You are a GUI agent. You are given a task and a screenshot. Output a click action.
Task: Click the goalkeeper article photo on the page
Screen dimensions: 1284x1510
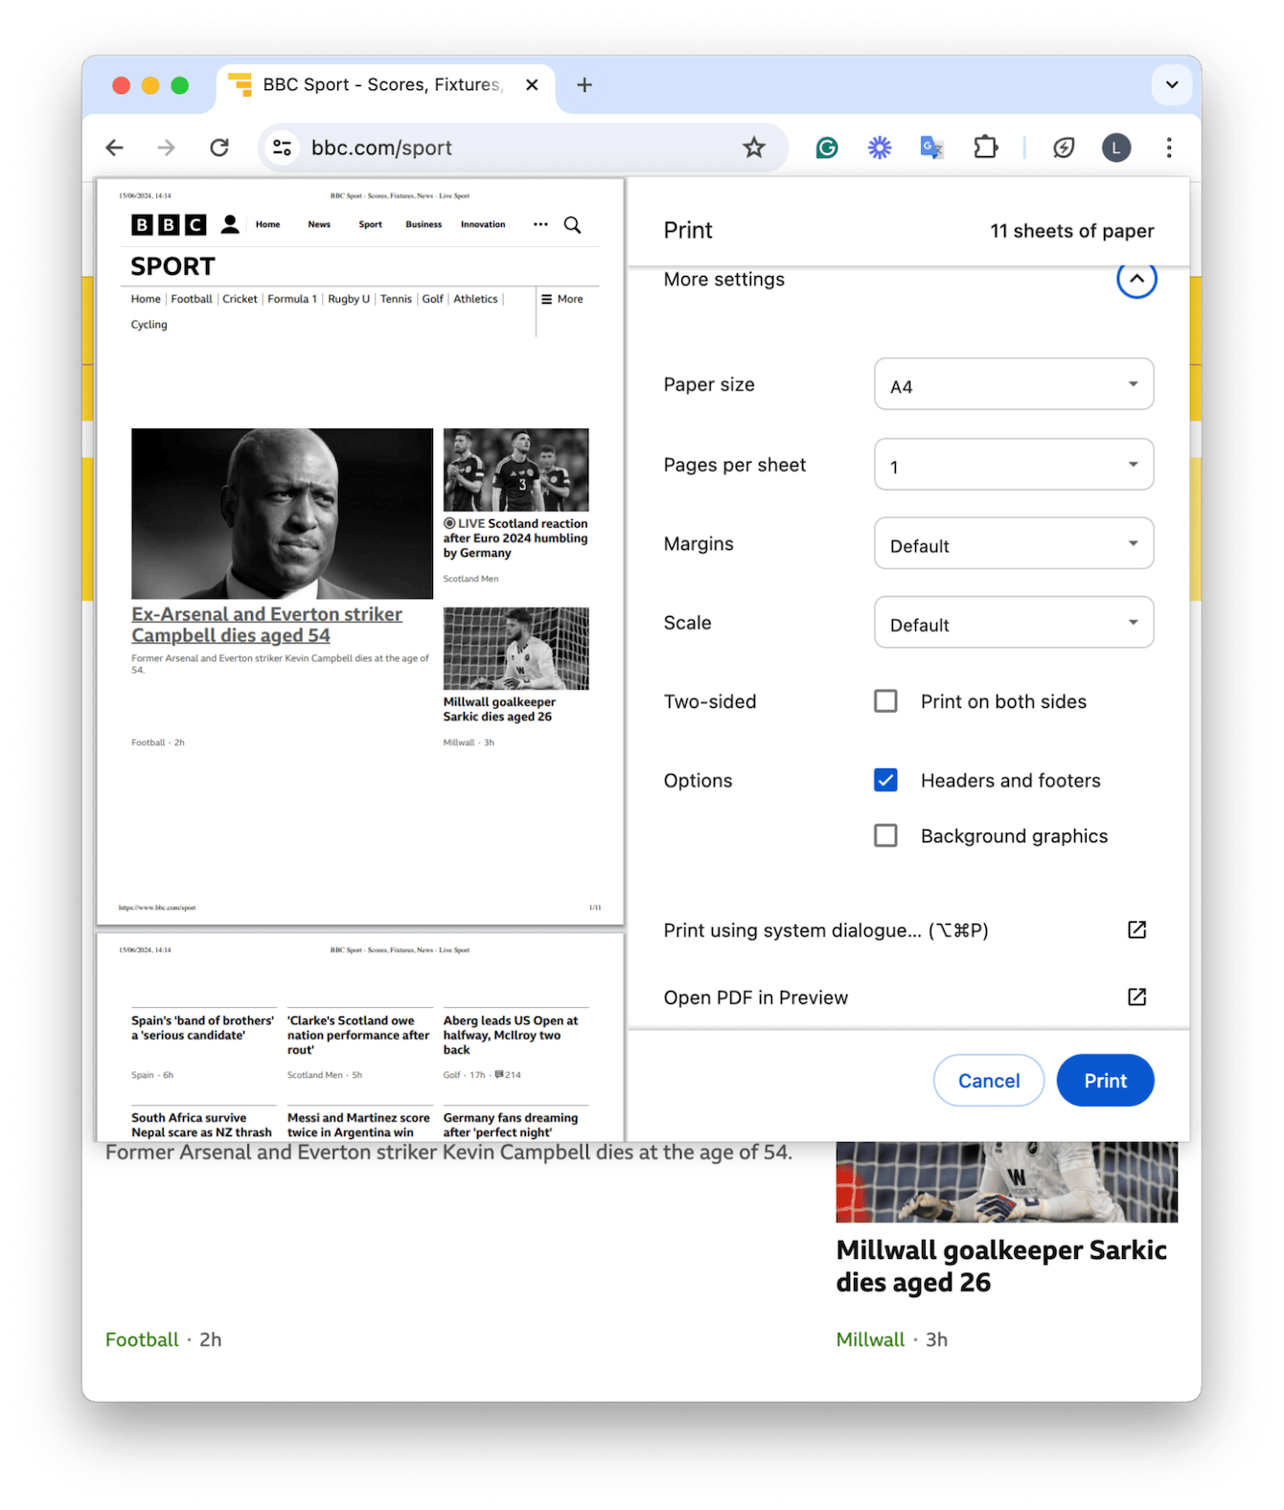click(1006, 1181)
